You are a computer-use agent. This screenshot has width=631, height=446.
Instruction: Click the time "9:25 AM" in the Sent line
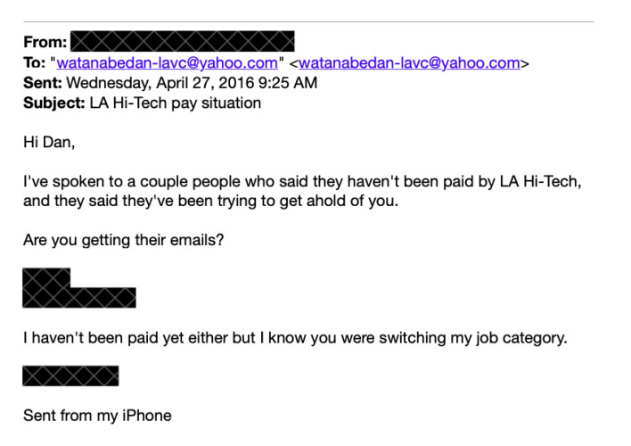290,83
